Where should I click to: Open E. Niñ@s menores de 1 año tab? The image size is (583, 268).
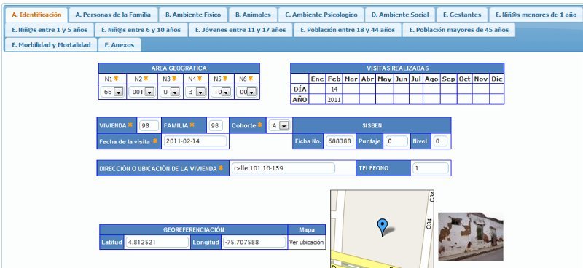(536, 15)
